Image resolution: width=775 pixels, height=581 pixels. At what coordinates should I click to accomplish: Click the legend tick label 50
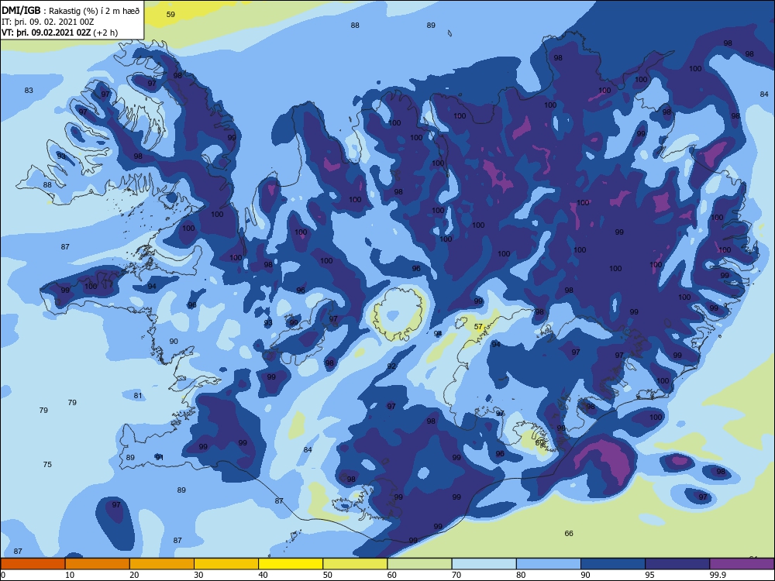point(327,575)
